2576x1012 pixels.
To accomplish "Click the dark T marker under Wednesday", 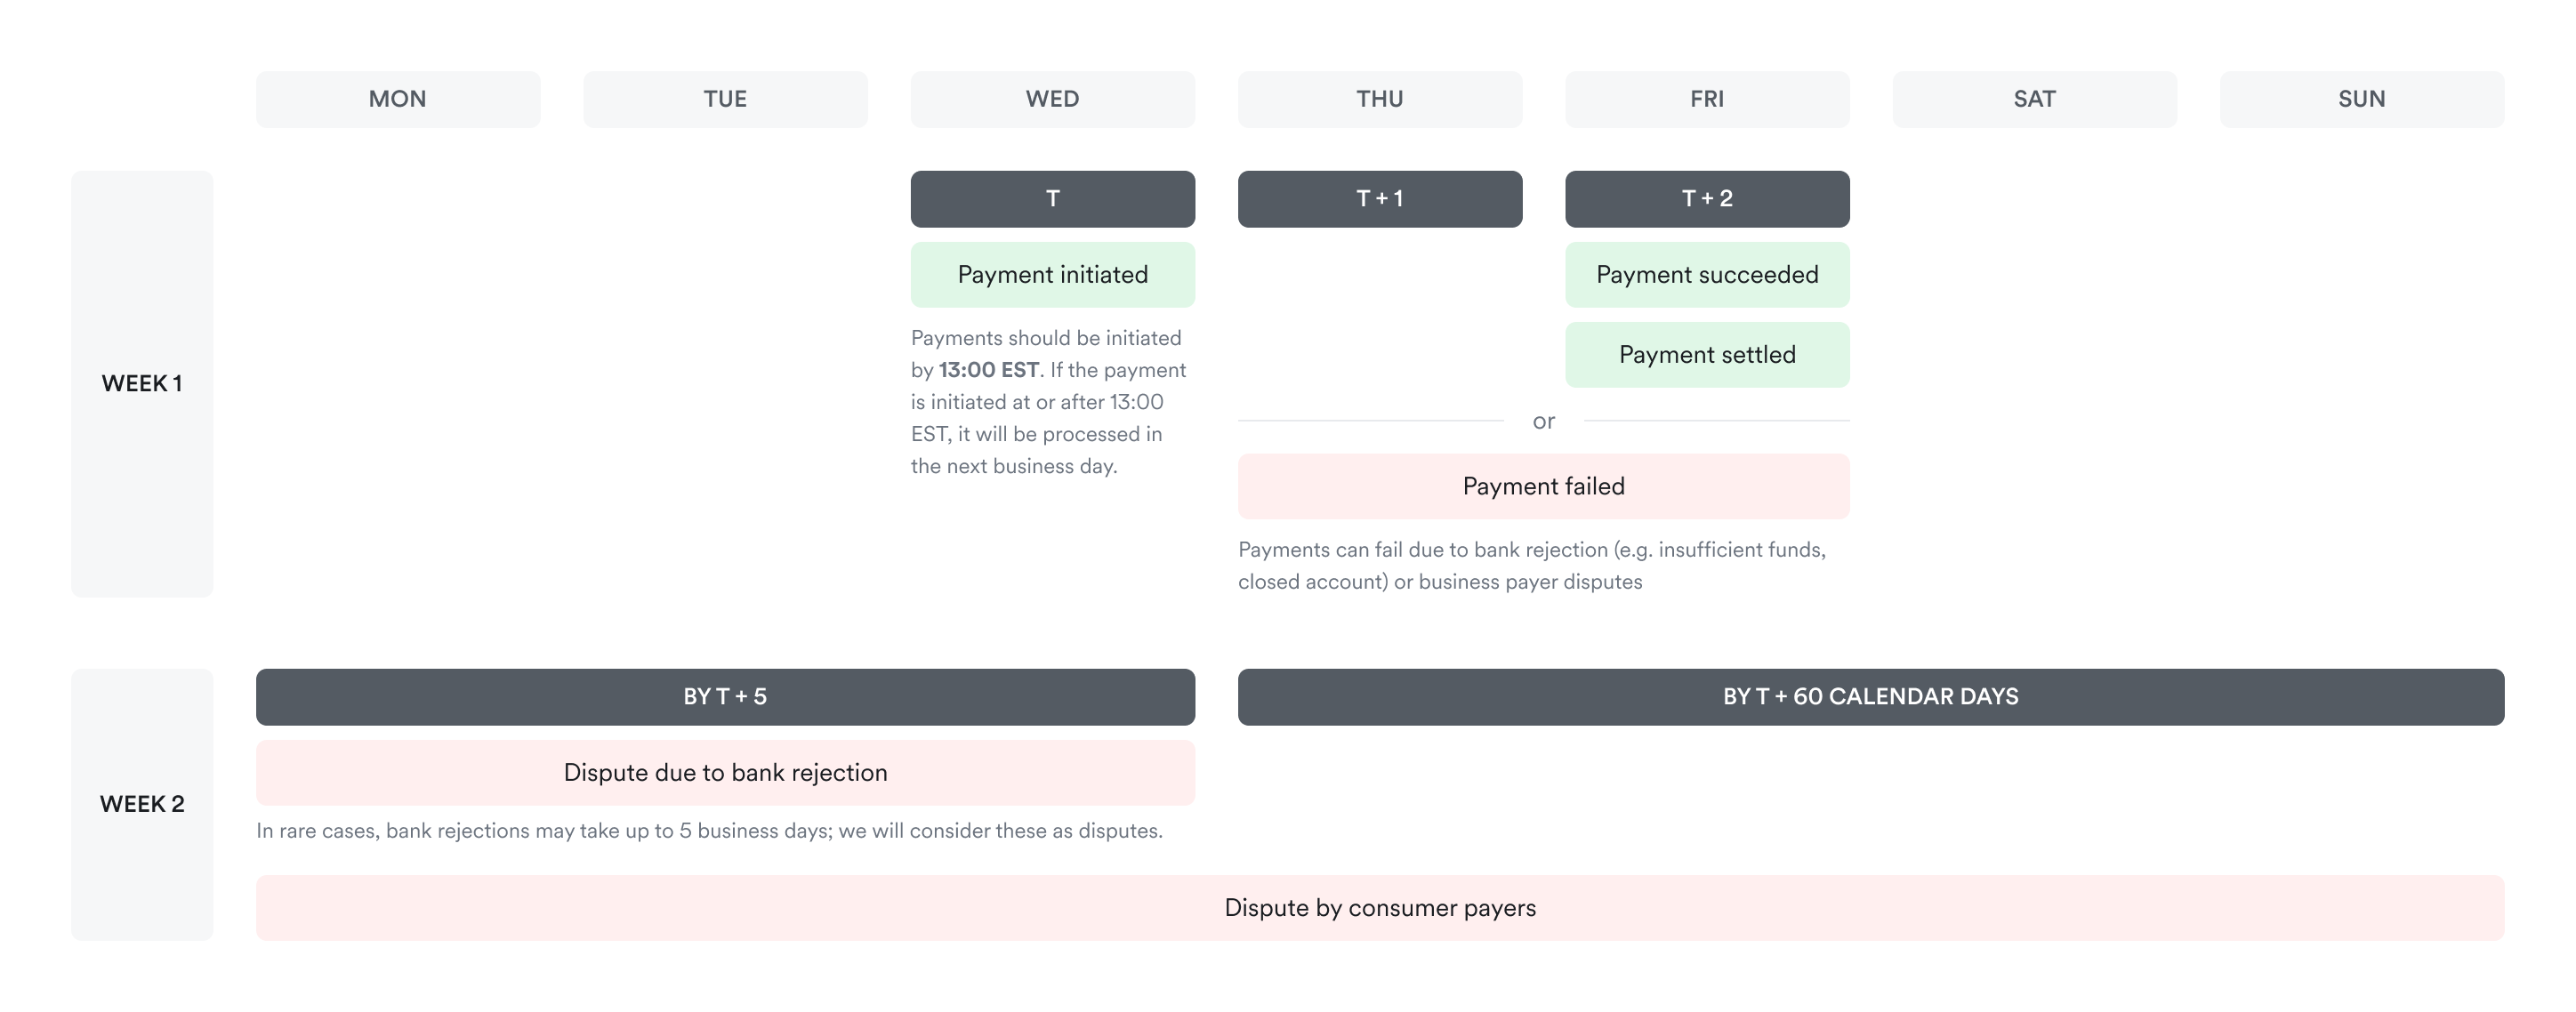I will 1052,199.
